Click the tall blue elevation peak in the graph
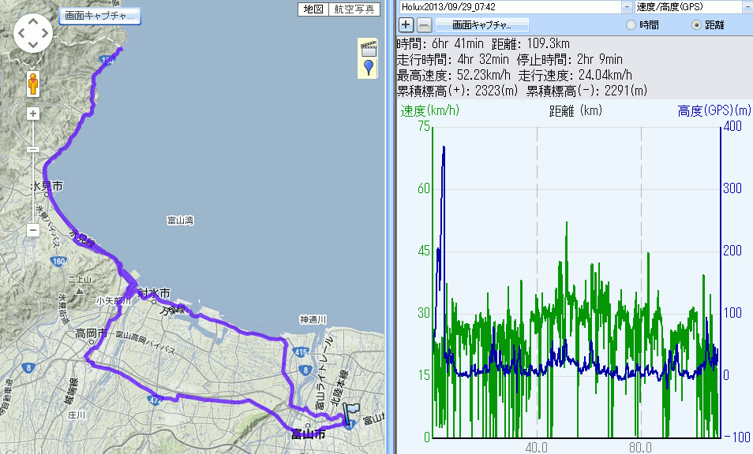753x454 pixels. tap(444, 151)
